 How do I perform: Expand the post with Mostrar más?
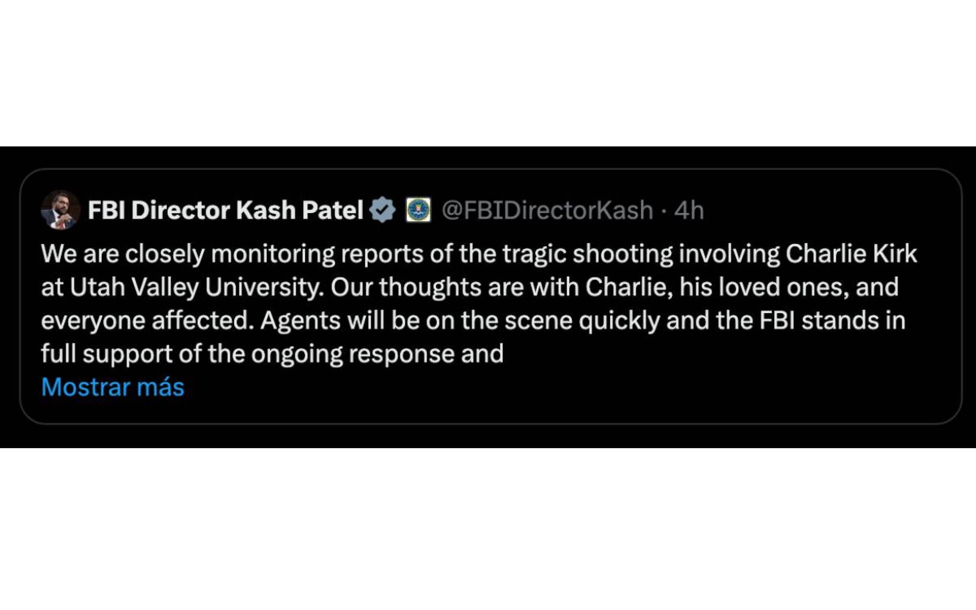click(x=113, y=387)
